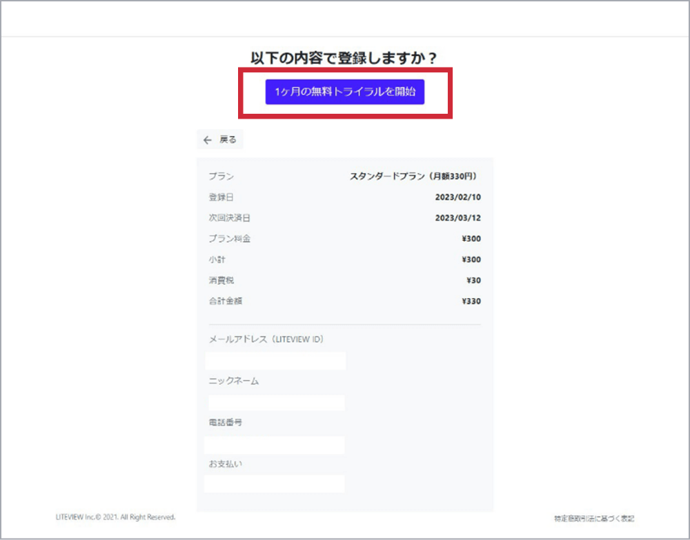690x540 pixels.
Task: Select the 登録日 value 2023/02/10
Action: [x=457, y=197]
